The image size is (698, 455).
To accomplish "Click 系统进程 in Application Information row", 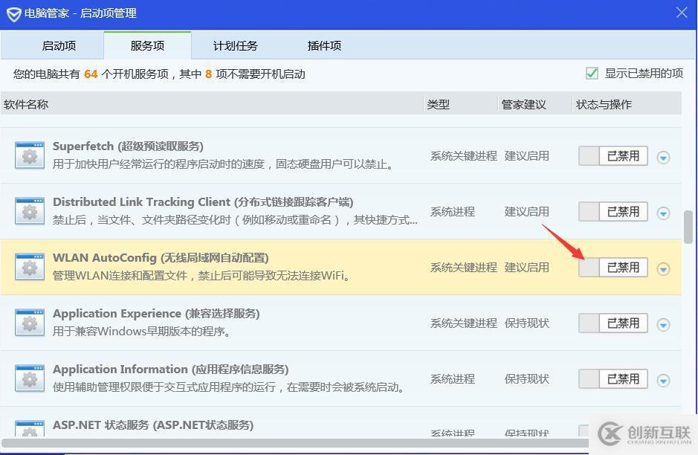I will [452, 379].
